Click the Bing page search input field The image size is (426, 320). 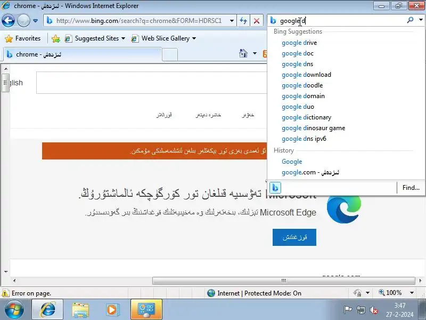click(x=152, y=83)
